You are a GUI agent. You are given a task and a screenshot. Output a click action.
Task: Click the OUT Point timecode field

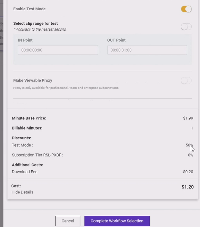(147, 50)
